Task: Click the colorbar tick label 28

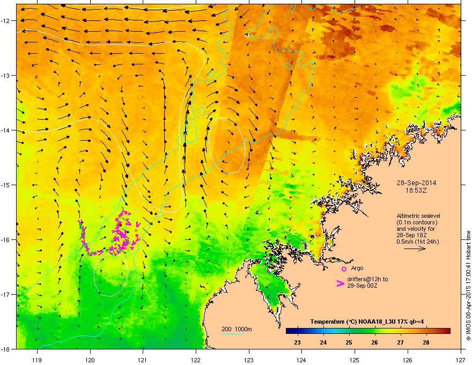Action: coord(426,342)
